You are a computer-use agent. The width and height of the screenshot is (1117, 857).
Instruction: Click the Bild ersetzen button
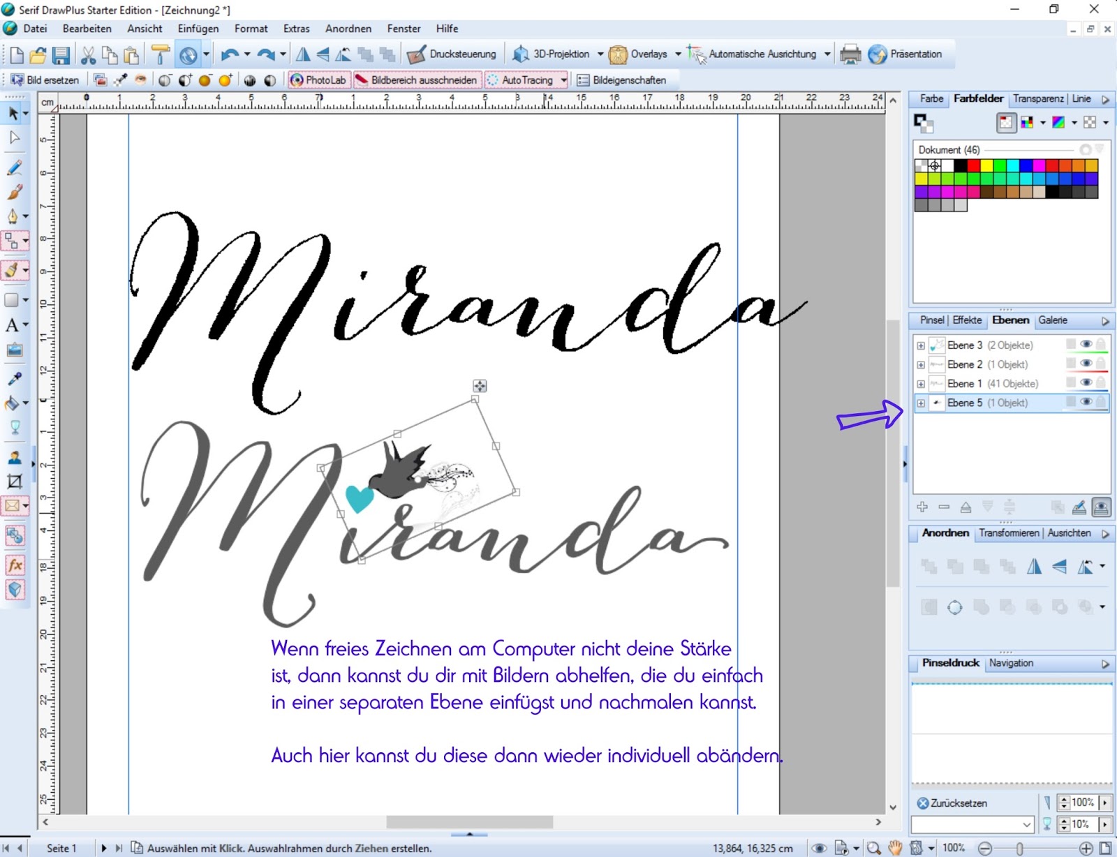click(45, 80)
